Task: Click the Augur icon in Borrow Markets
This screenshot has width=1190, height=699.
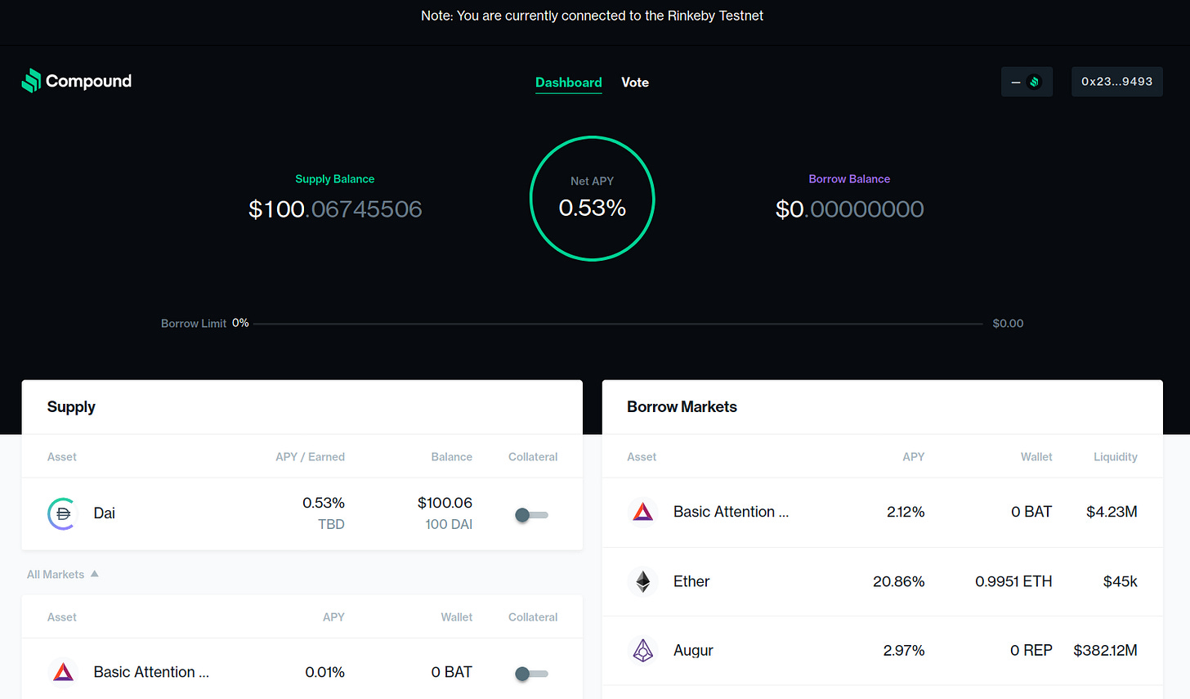Action: click(643, 651)
